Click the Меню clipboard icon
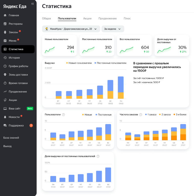Viewport: 194px width, 196px height. click(x=5, y=41)
